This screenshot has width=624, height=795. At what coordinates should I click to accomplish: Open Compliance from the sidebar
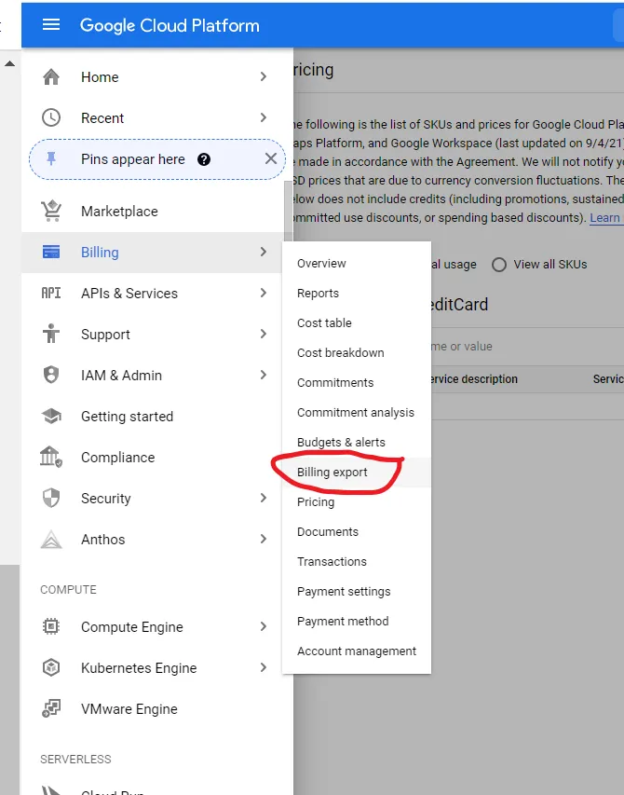[118, 458]
